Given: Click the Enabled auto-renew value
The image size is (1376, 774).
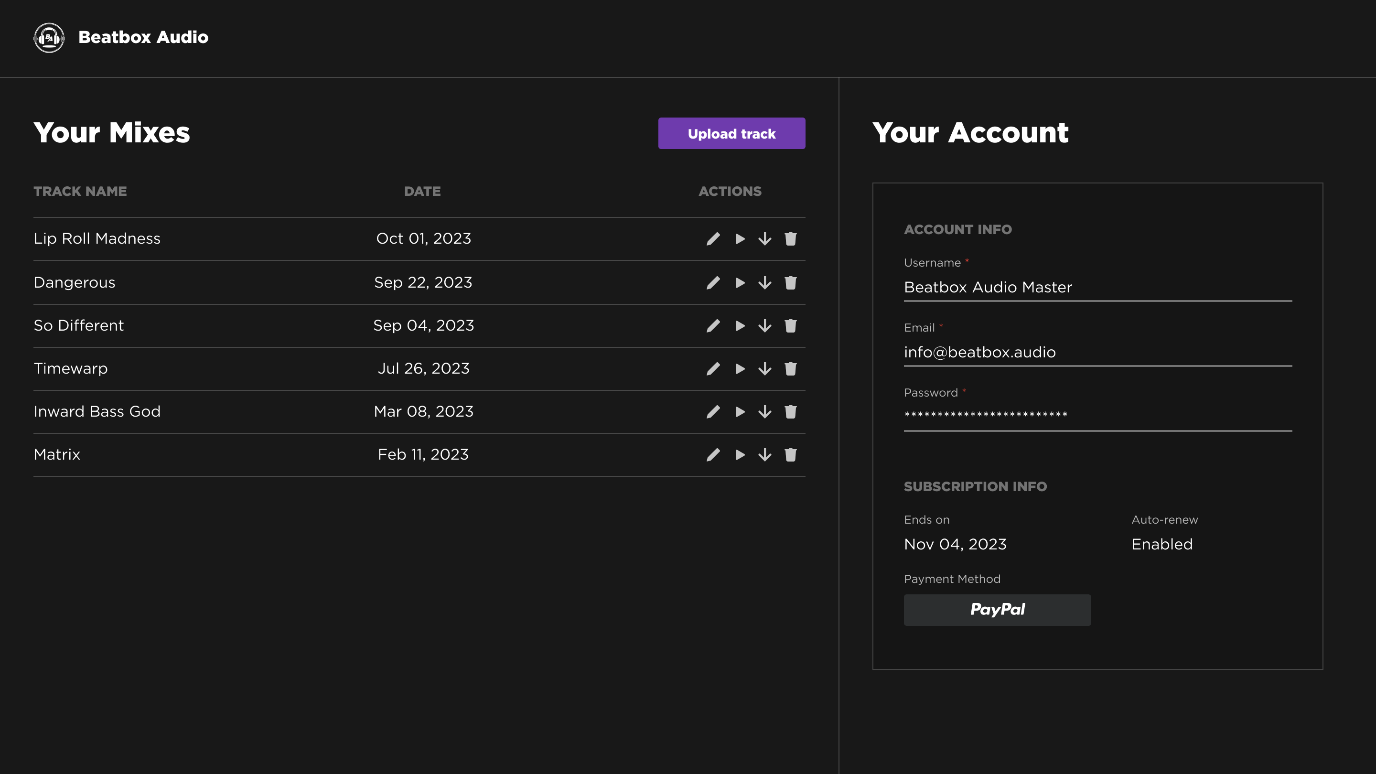Looking at the screenshot, I should (1162, 544).
